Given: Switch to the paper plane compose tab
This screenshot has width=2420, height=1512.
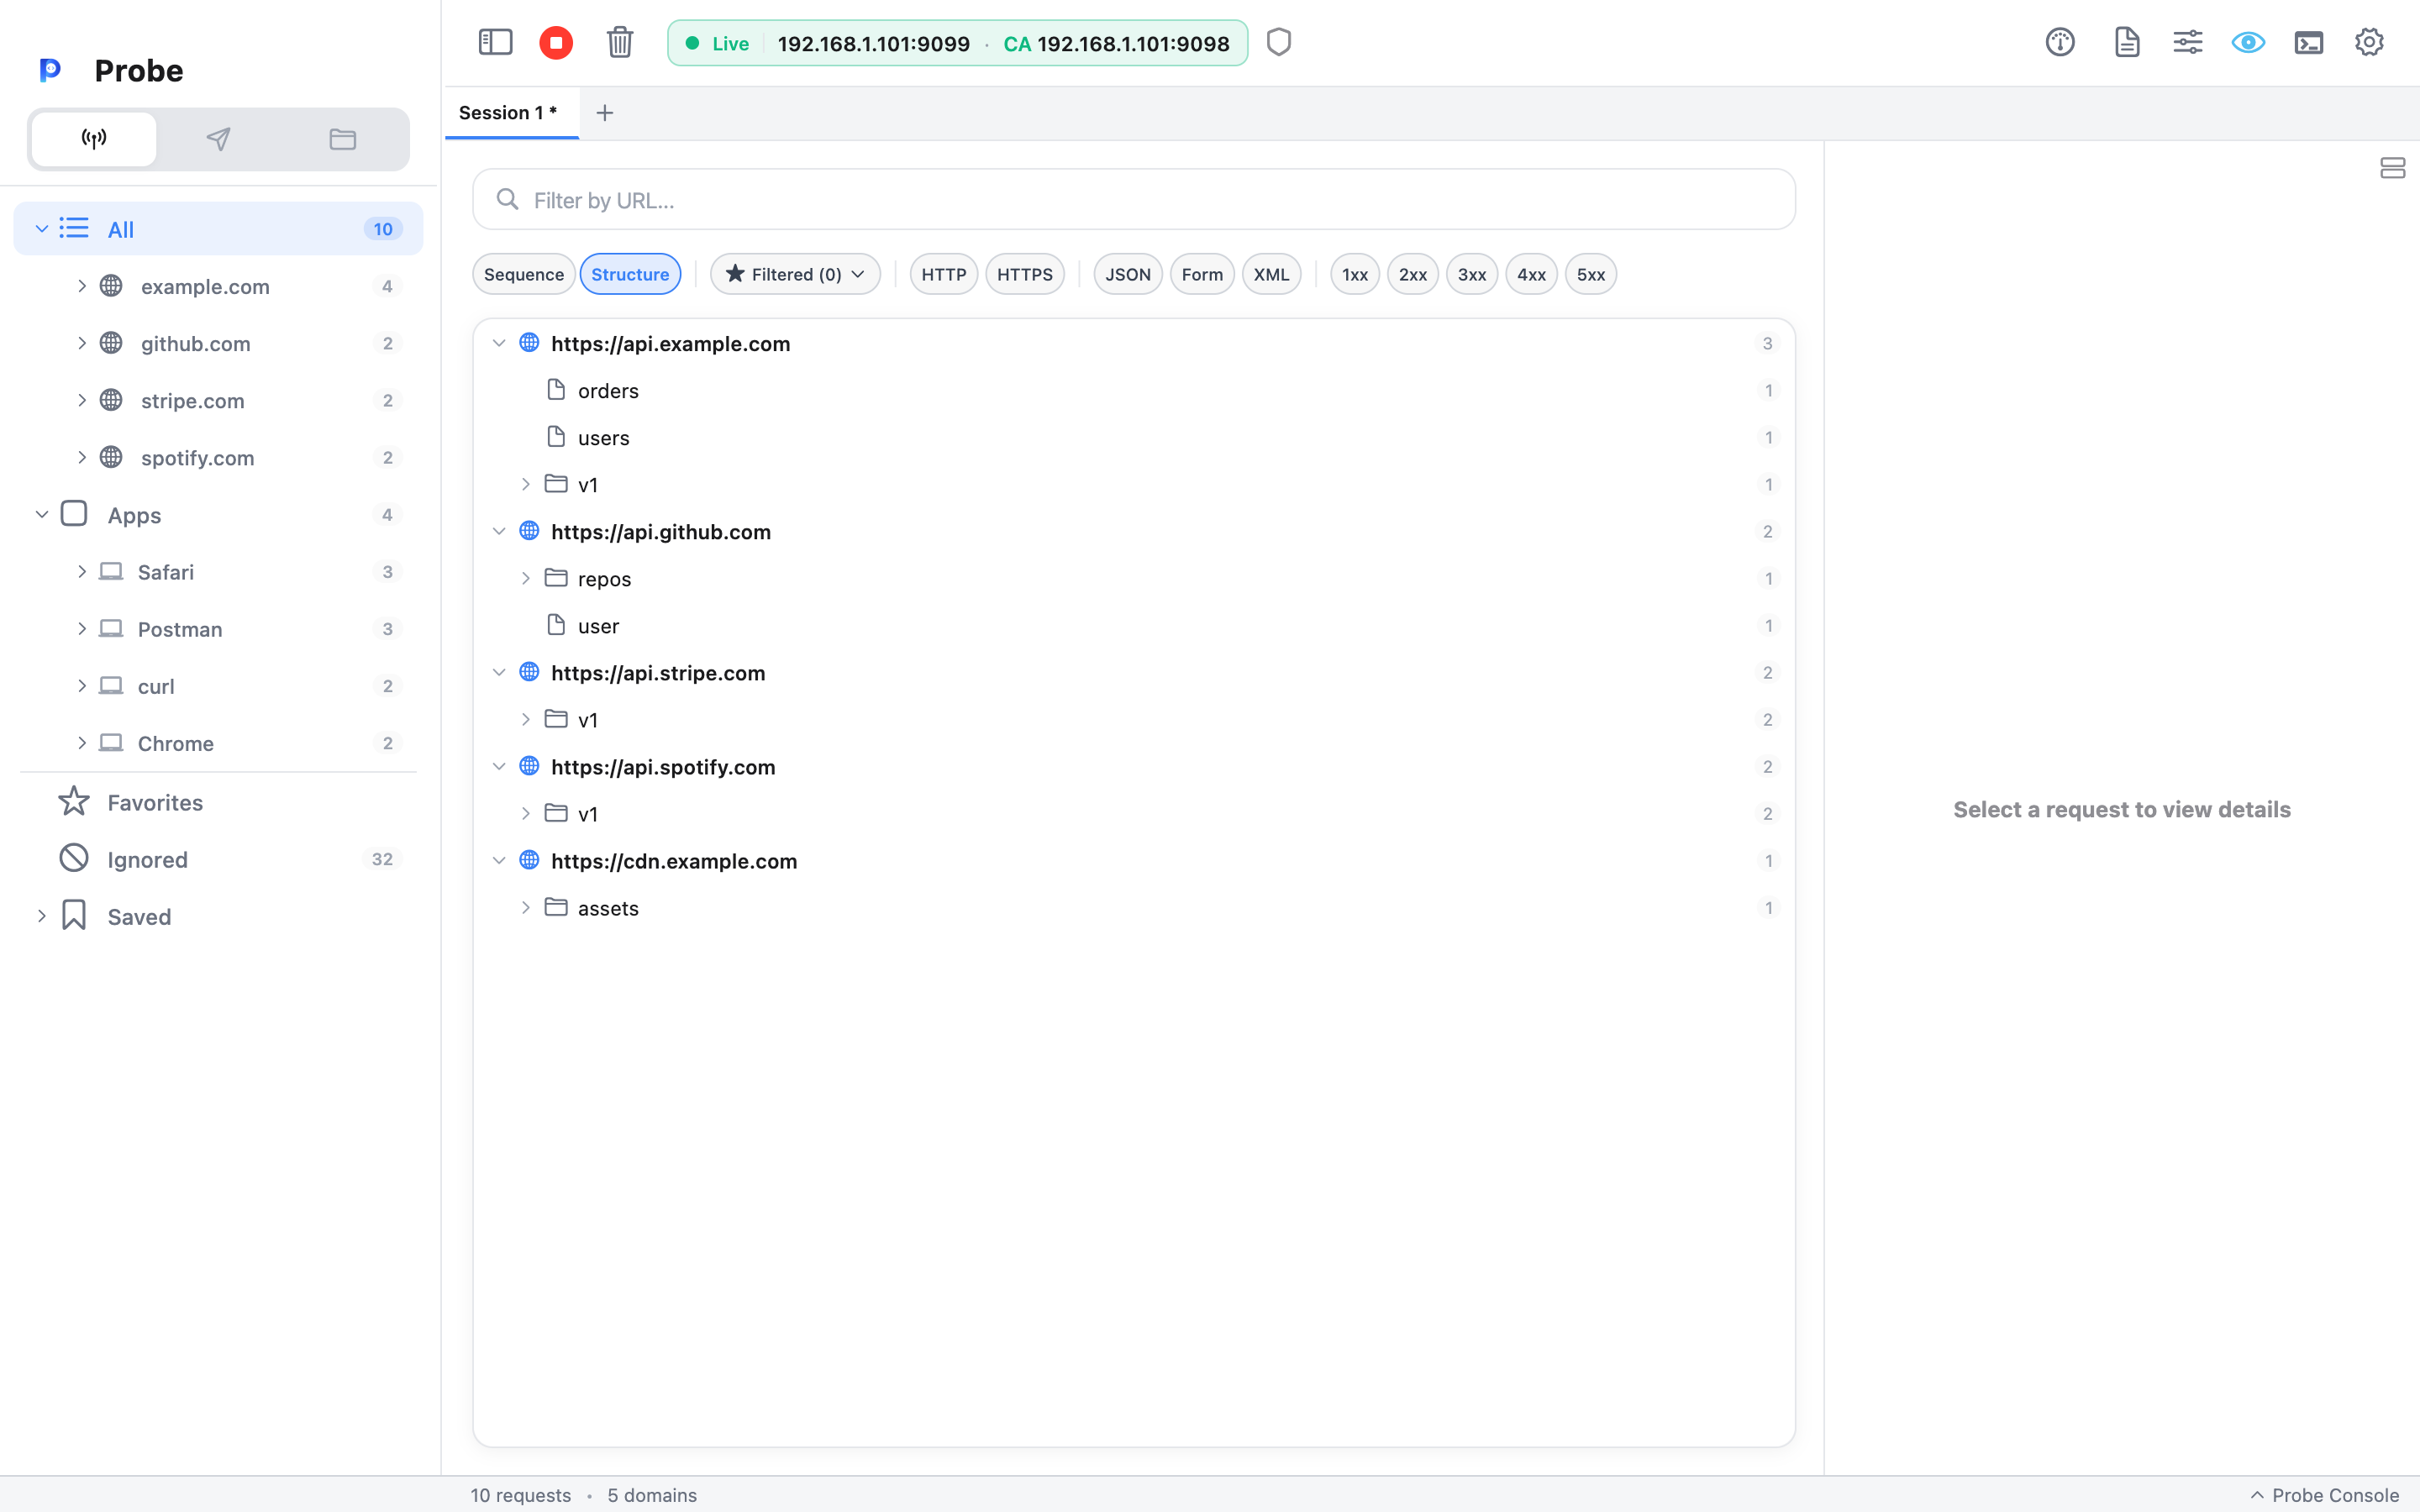Looking at the screenshot, I should 218,139.
